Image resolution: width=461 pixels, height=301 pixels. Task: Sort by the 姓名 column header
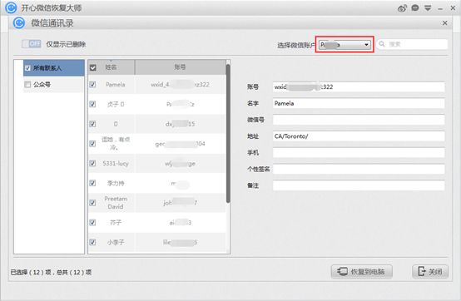[x=112, y=67]
